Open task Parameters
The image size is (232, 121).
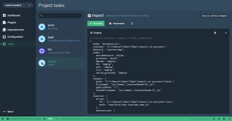coord(117,23)
